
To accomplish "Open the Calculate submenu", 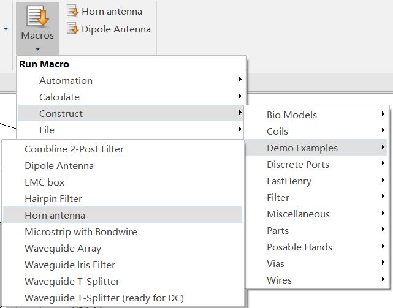I will coord(131,97).
